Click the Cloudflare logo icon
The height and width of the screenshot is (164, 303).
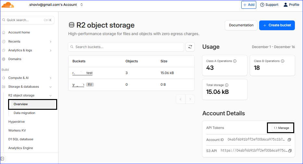(8, 5)
